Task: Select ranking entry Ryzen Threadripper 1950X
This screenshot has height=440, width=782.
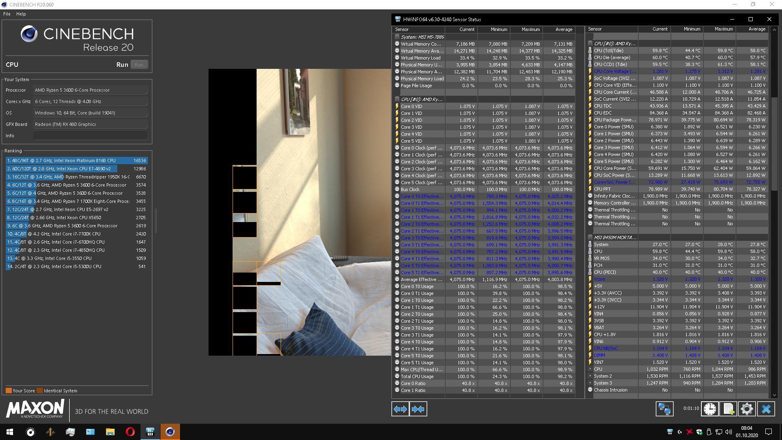Action: pyautogui.click(x=77, y=177)
